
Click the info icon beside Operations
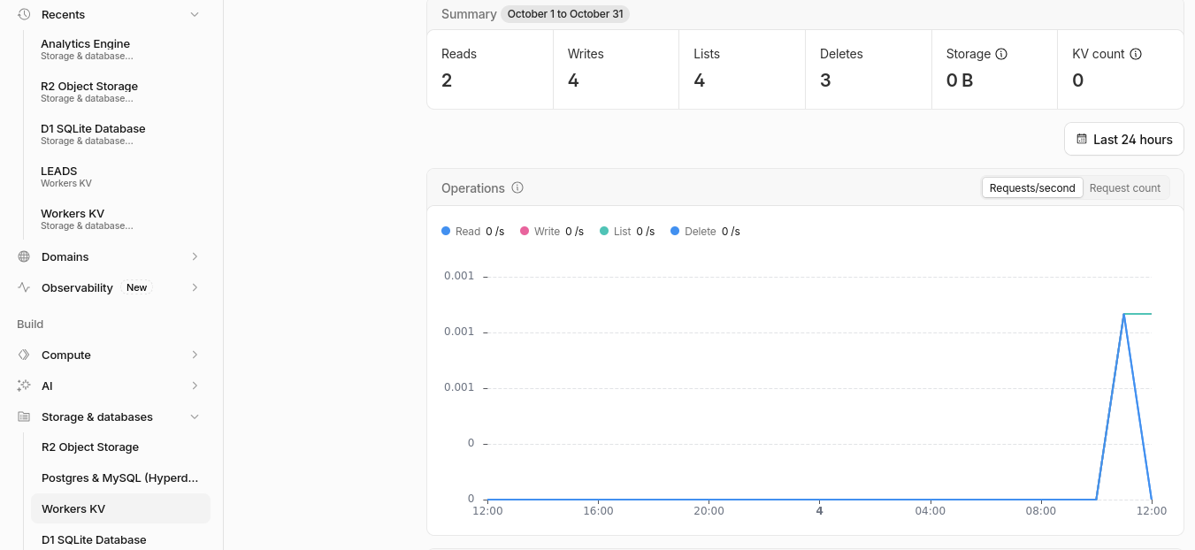(517, 187)
